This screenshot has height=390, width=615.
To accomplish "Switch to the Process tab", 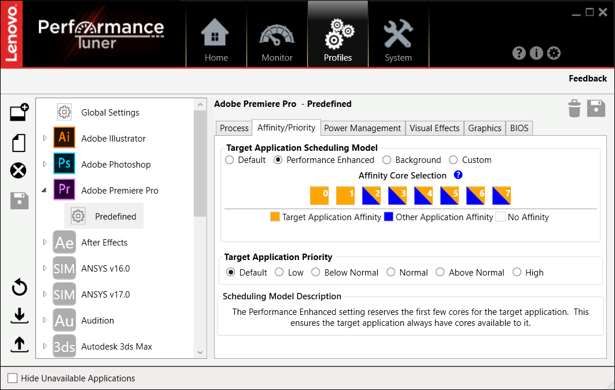I will (x=234, y=128).
